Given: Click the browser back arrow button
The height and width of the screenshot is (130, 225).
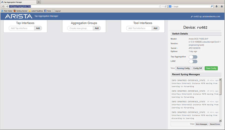Looking at the screenshot, I should [3, 7].
